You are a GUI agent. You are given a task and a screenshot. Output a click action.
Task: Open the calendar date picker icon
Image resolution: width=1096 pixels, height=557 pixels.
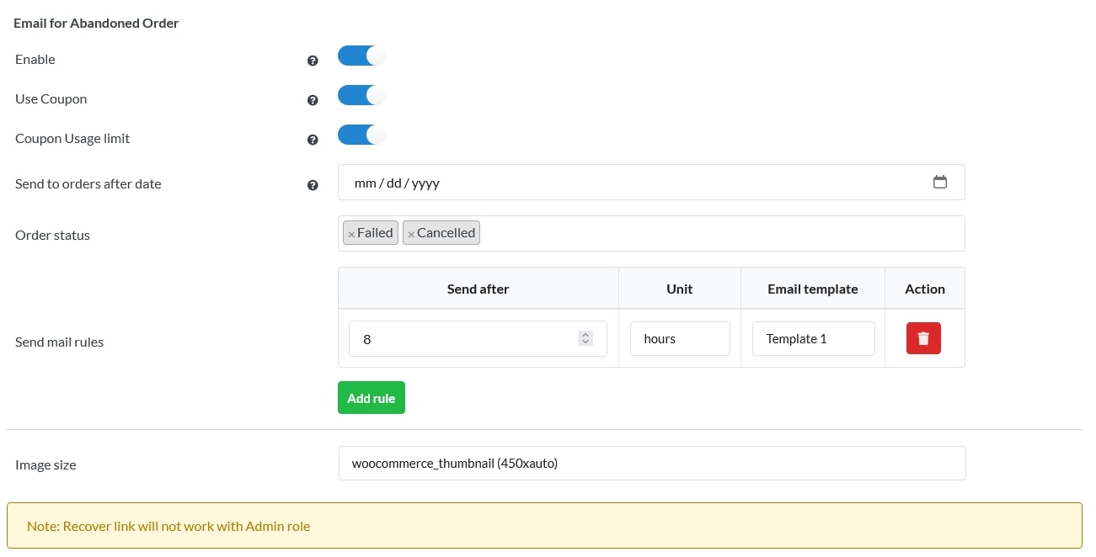pyautogui.click(x=940, y=182)
